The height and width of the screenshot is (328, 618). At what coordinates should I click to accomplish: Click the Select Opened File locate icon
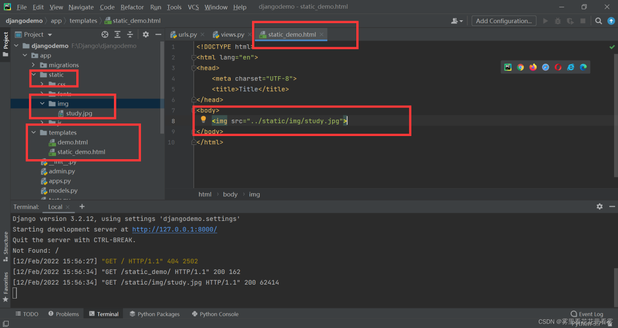coord(105,34)
